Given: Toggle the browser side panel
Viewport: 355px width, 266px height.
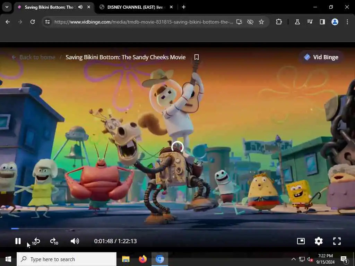Looking at the screenshot, I should click(x=322, y=22).
